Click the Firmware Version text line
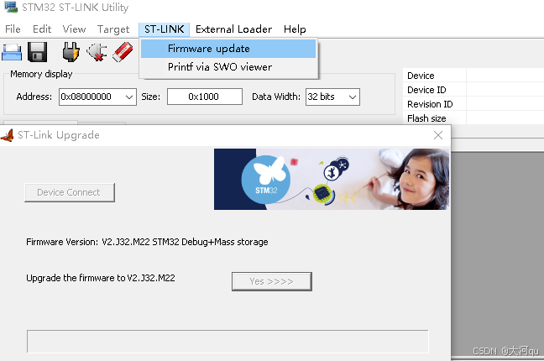 147,242
